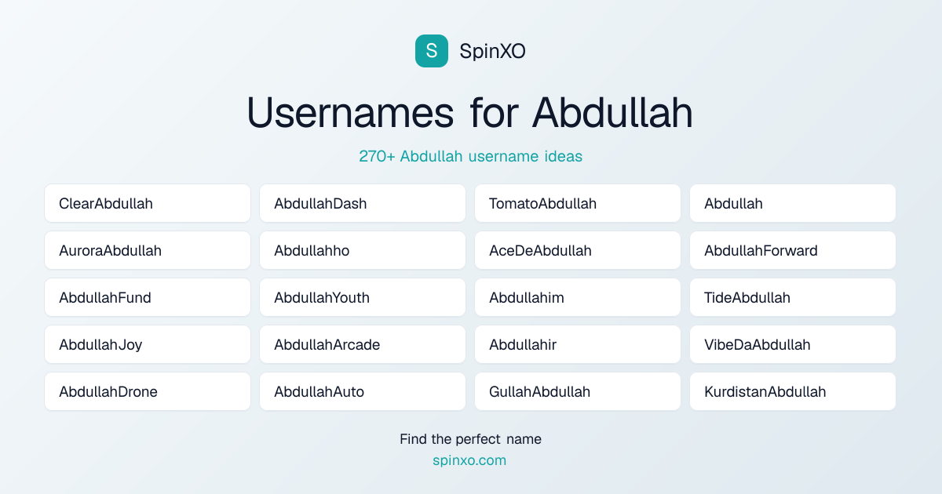Click the AbdullahJoy username card

[148, 344]
